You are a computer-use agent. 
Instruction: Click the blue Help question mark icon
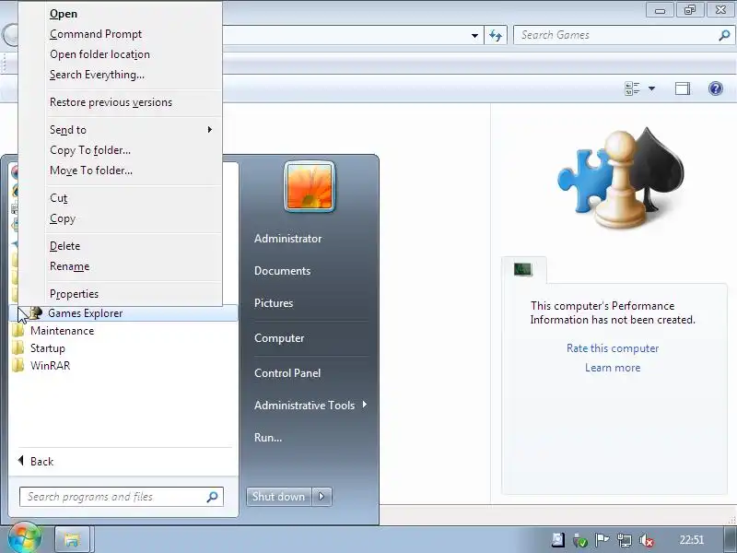point(716,88)
